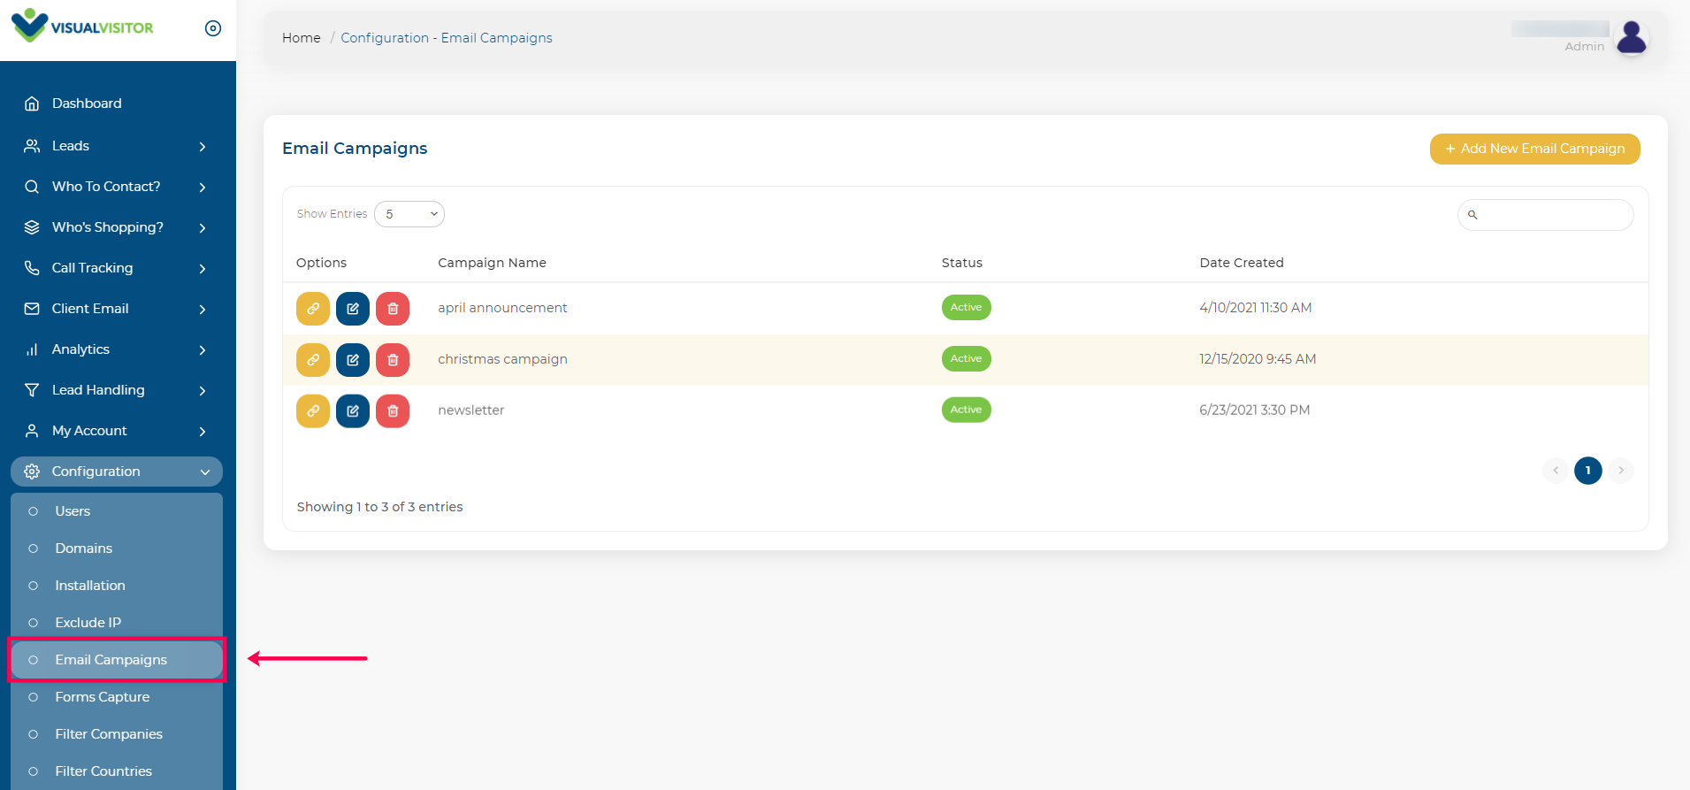The width and height of the screenshot is (1690, 790).
Task: Click the search magnifier icon
Action: coord(1472,215)
